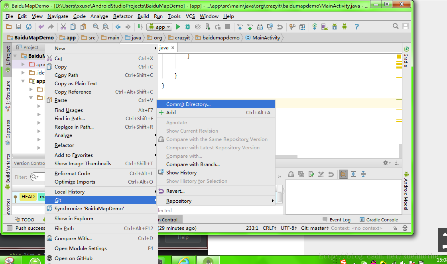Choose Revert... in the Git submenu

[x=216, y=191]
